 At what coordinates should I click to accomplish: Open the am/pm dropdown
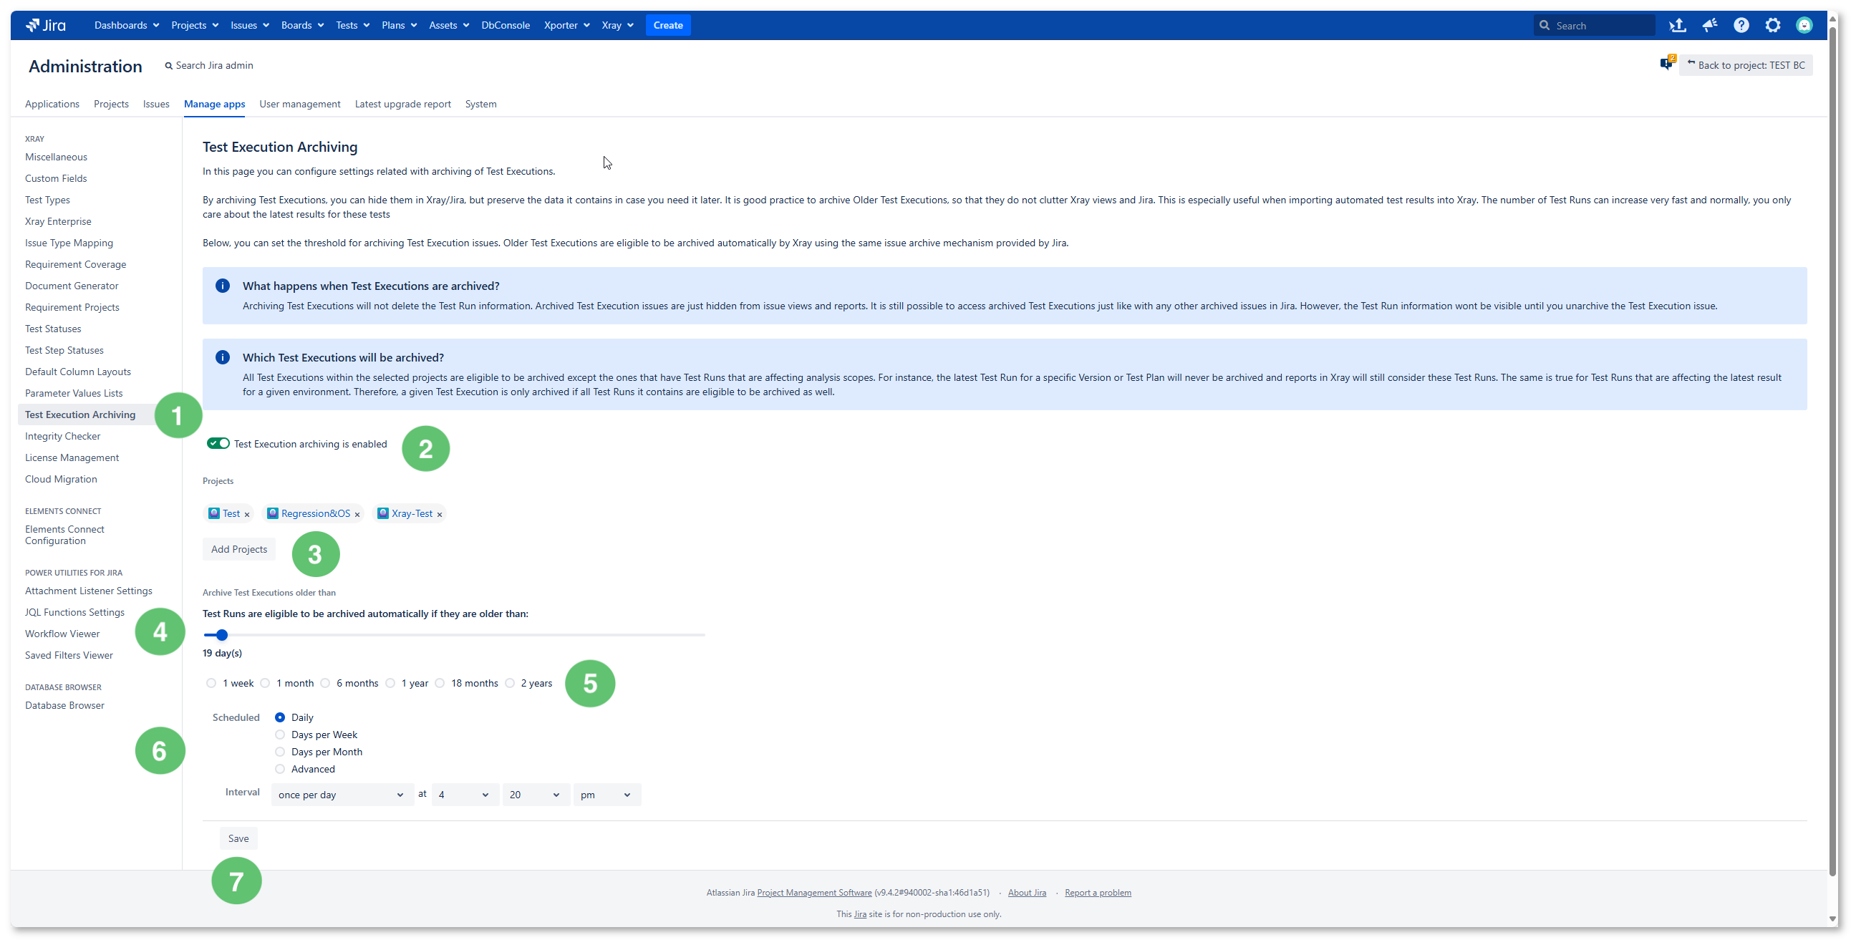(607, 795)
